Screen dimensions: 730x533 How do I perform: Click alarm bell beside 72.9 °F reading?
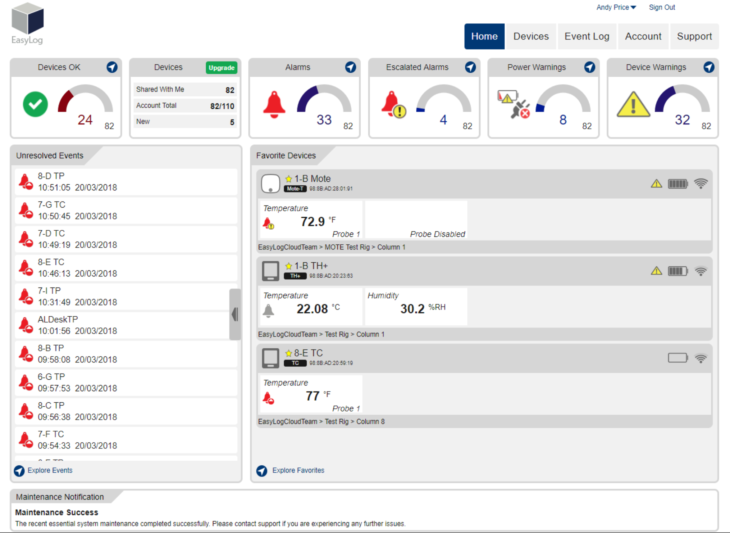268,223
